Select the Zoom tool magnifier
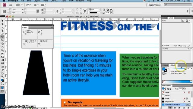 point(2,77)
